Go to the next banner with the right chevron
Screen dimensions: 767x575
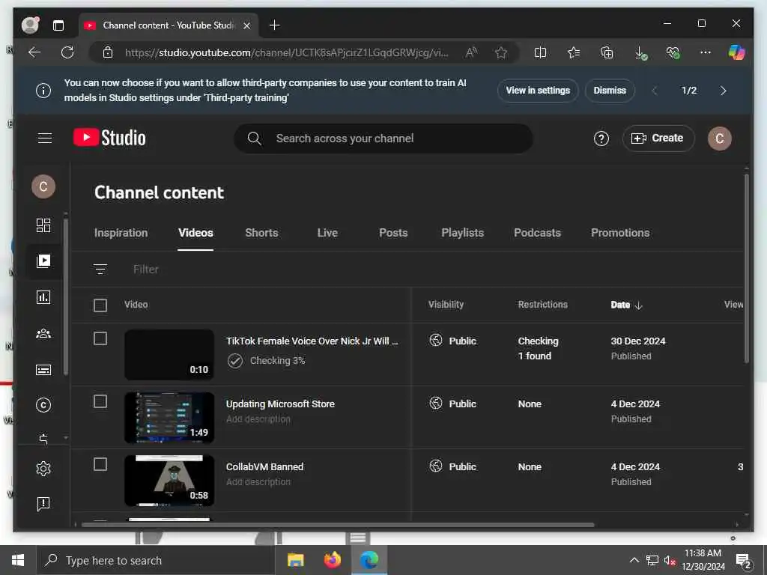pyautogui.click(x=723, y=91)
